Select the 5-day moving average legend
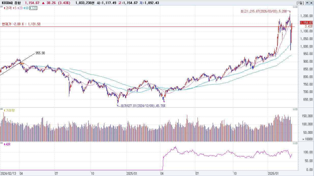 click(x=15, y=8)
